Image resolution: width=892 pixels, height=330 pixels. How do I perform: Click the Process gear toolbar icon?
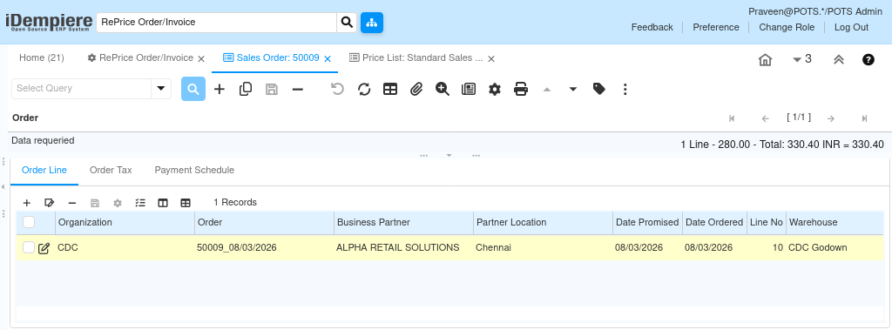point(495,89)
